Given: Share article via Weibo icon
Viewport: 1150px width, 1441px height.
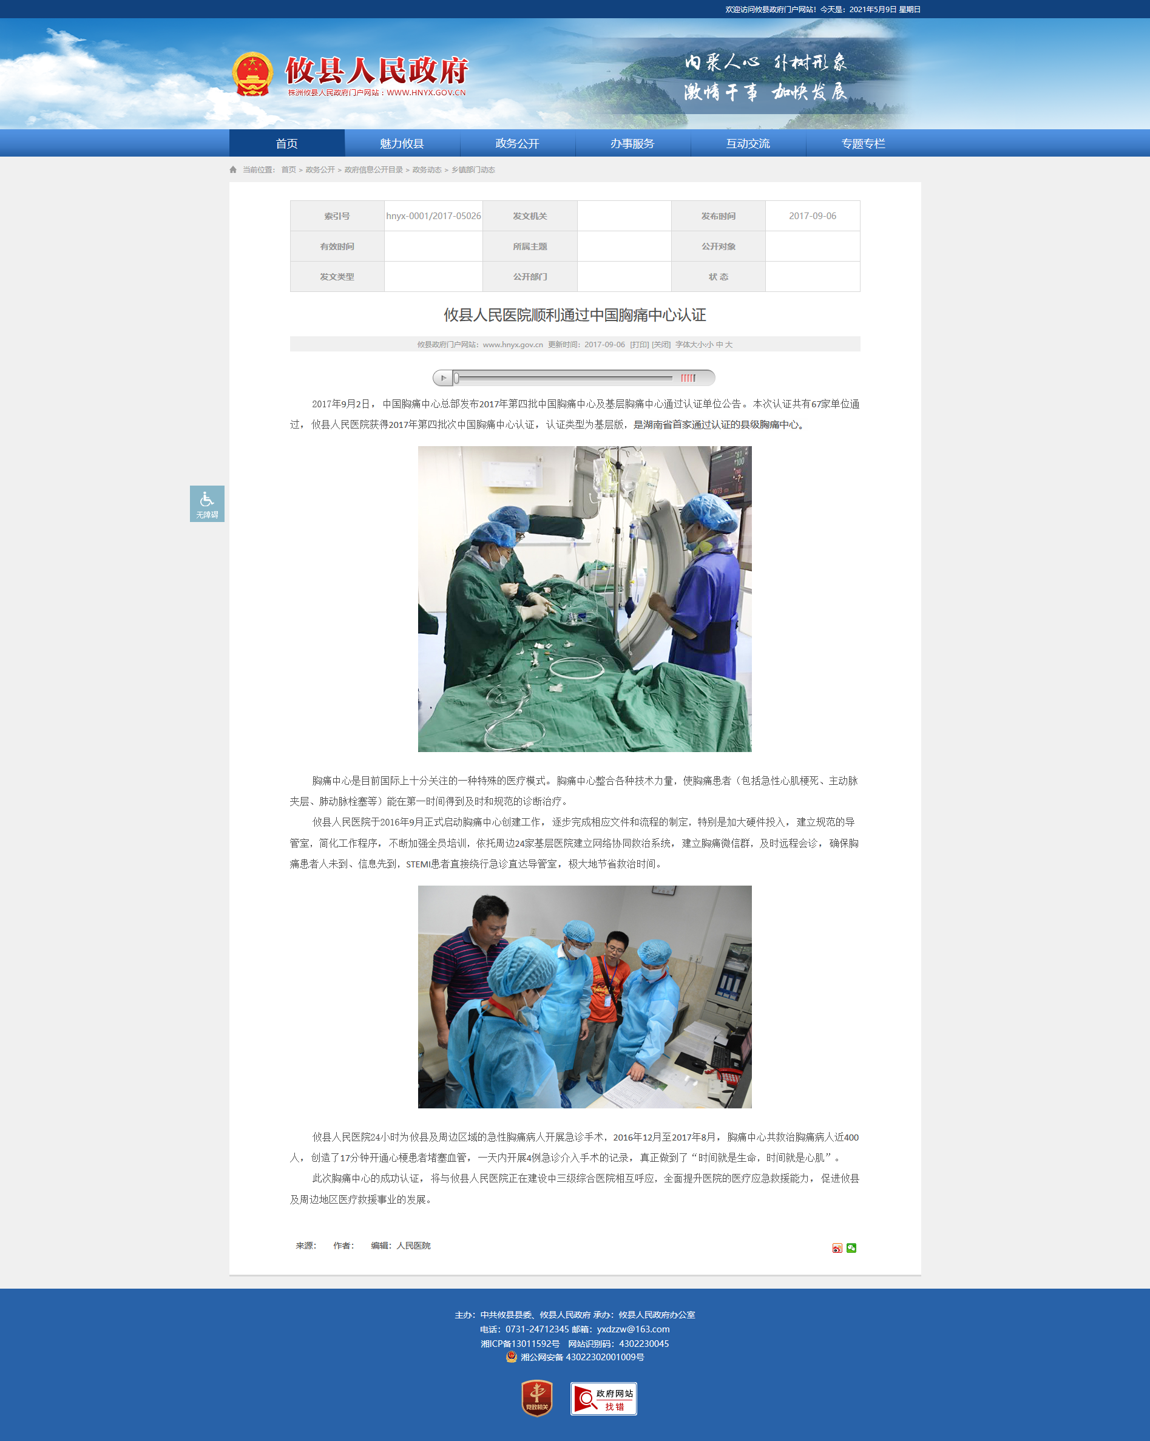Looking at the screenshot, I should pos(837,1248).
